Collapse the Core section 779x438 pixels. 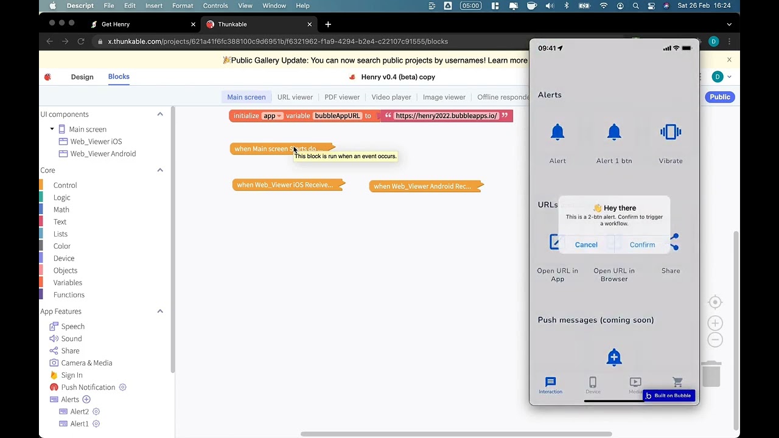pos(160,170)
